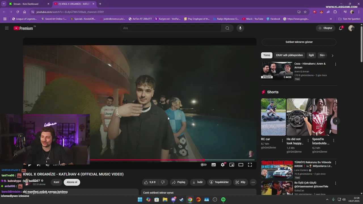363x204 pixels.
Task: Open options for Ceza - Hitmakers video
Action: click(x=335, y=64)
